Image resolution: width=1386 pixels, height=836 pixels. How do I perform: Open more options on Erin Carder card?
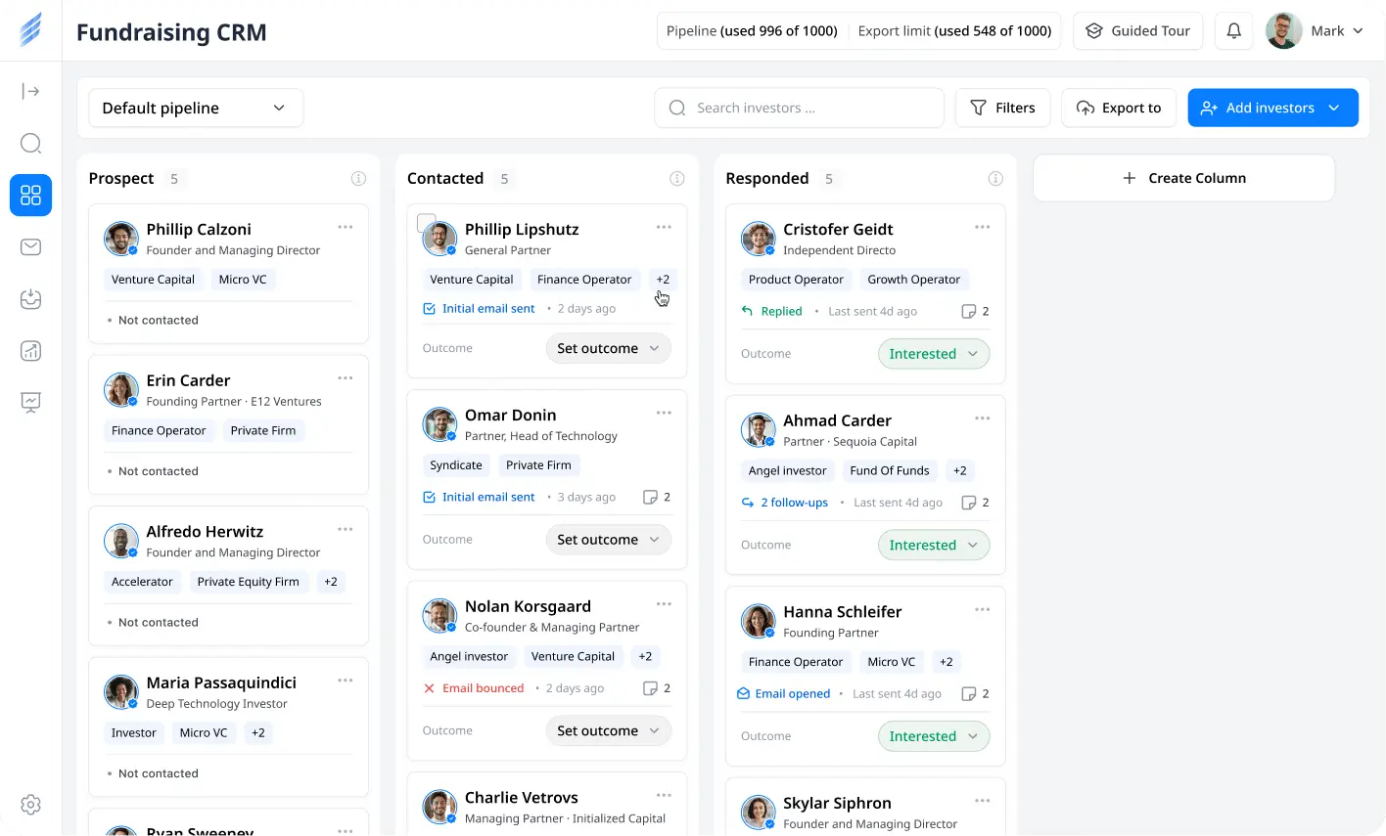pyautogui.click(x=346, y=378)
